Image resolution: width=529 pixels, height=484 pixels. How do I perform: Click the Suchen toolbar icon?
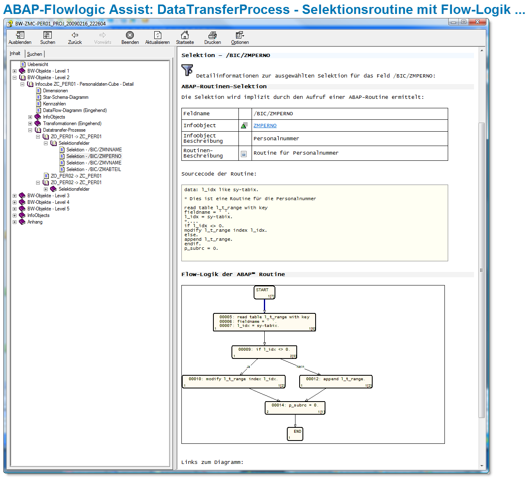(48, 35)
